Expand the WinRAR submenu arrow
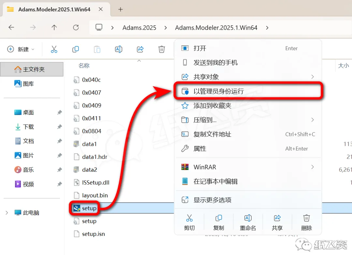Image resolution: width=352 pixels, height=255 pixels. [313, 167]
